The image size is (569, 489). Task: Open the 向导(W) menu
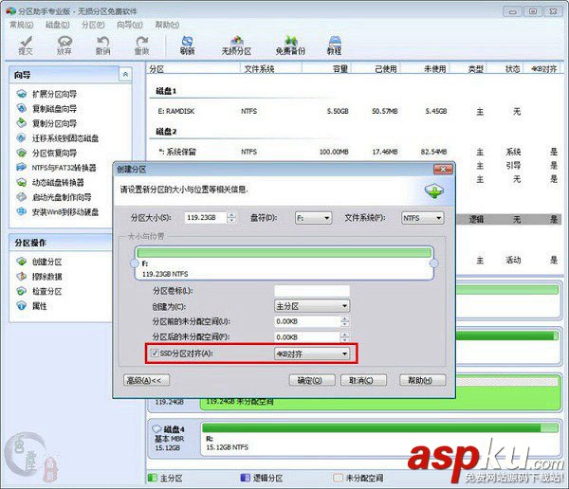(x=130, y=25)
